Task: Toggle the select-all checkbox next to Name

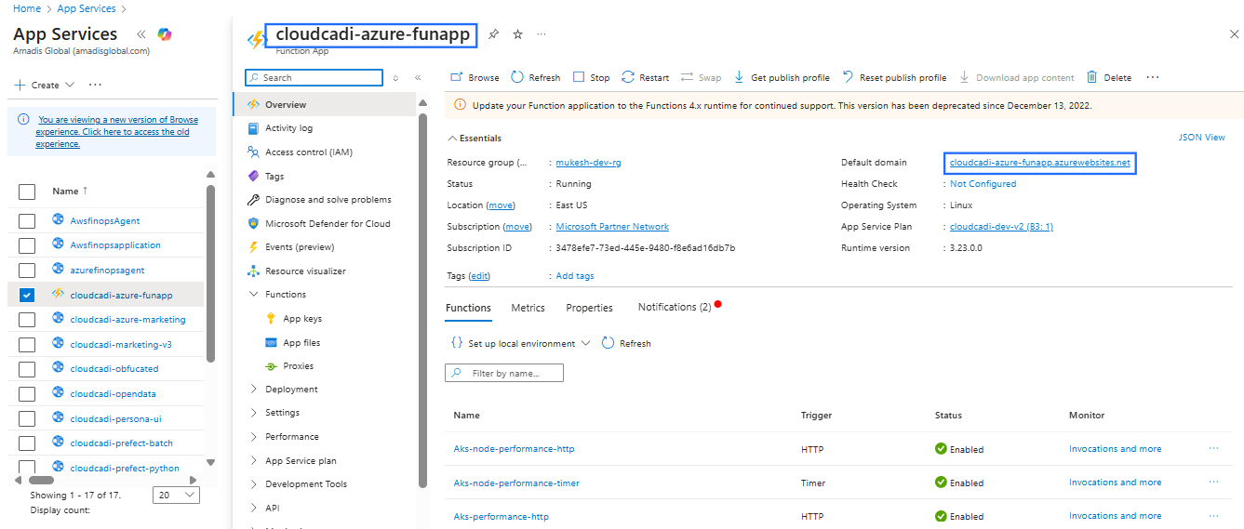Action: [x=27, y=192]
